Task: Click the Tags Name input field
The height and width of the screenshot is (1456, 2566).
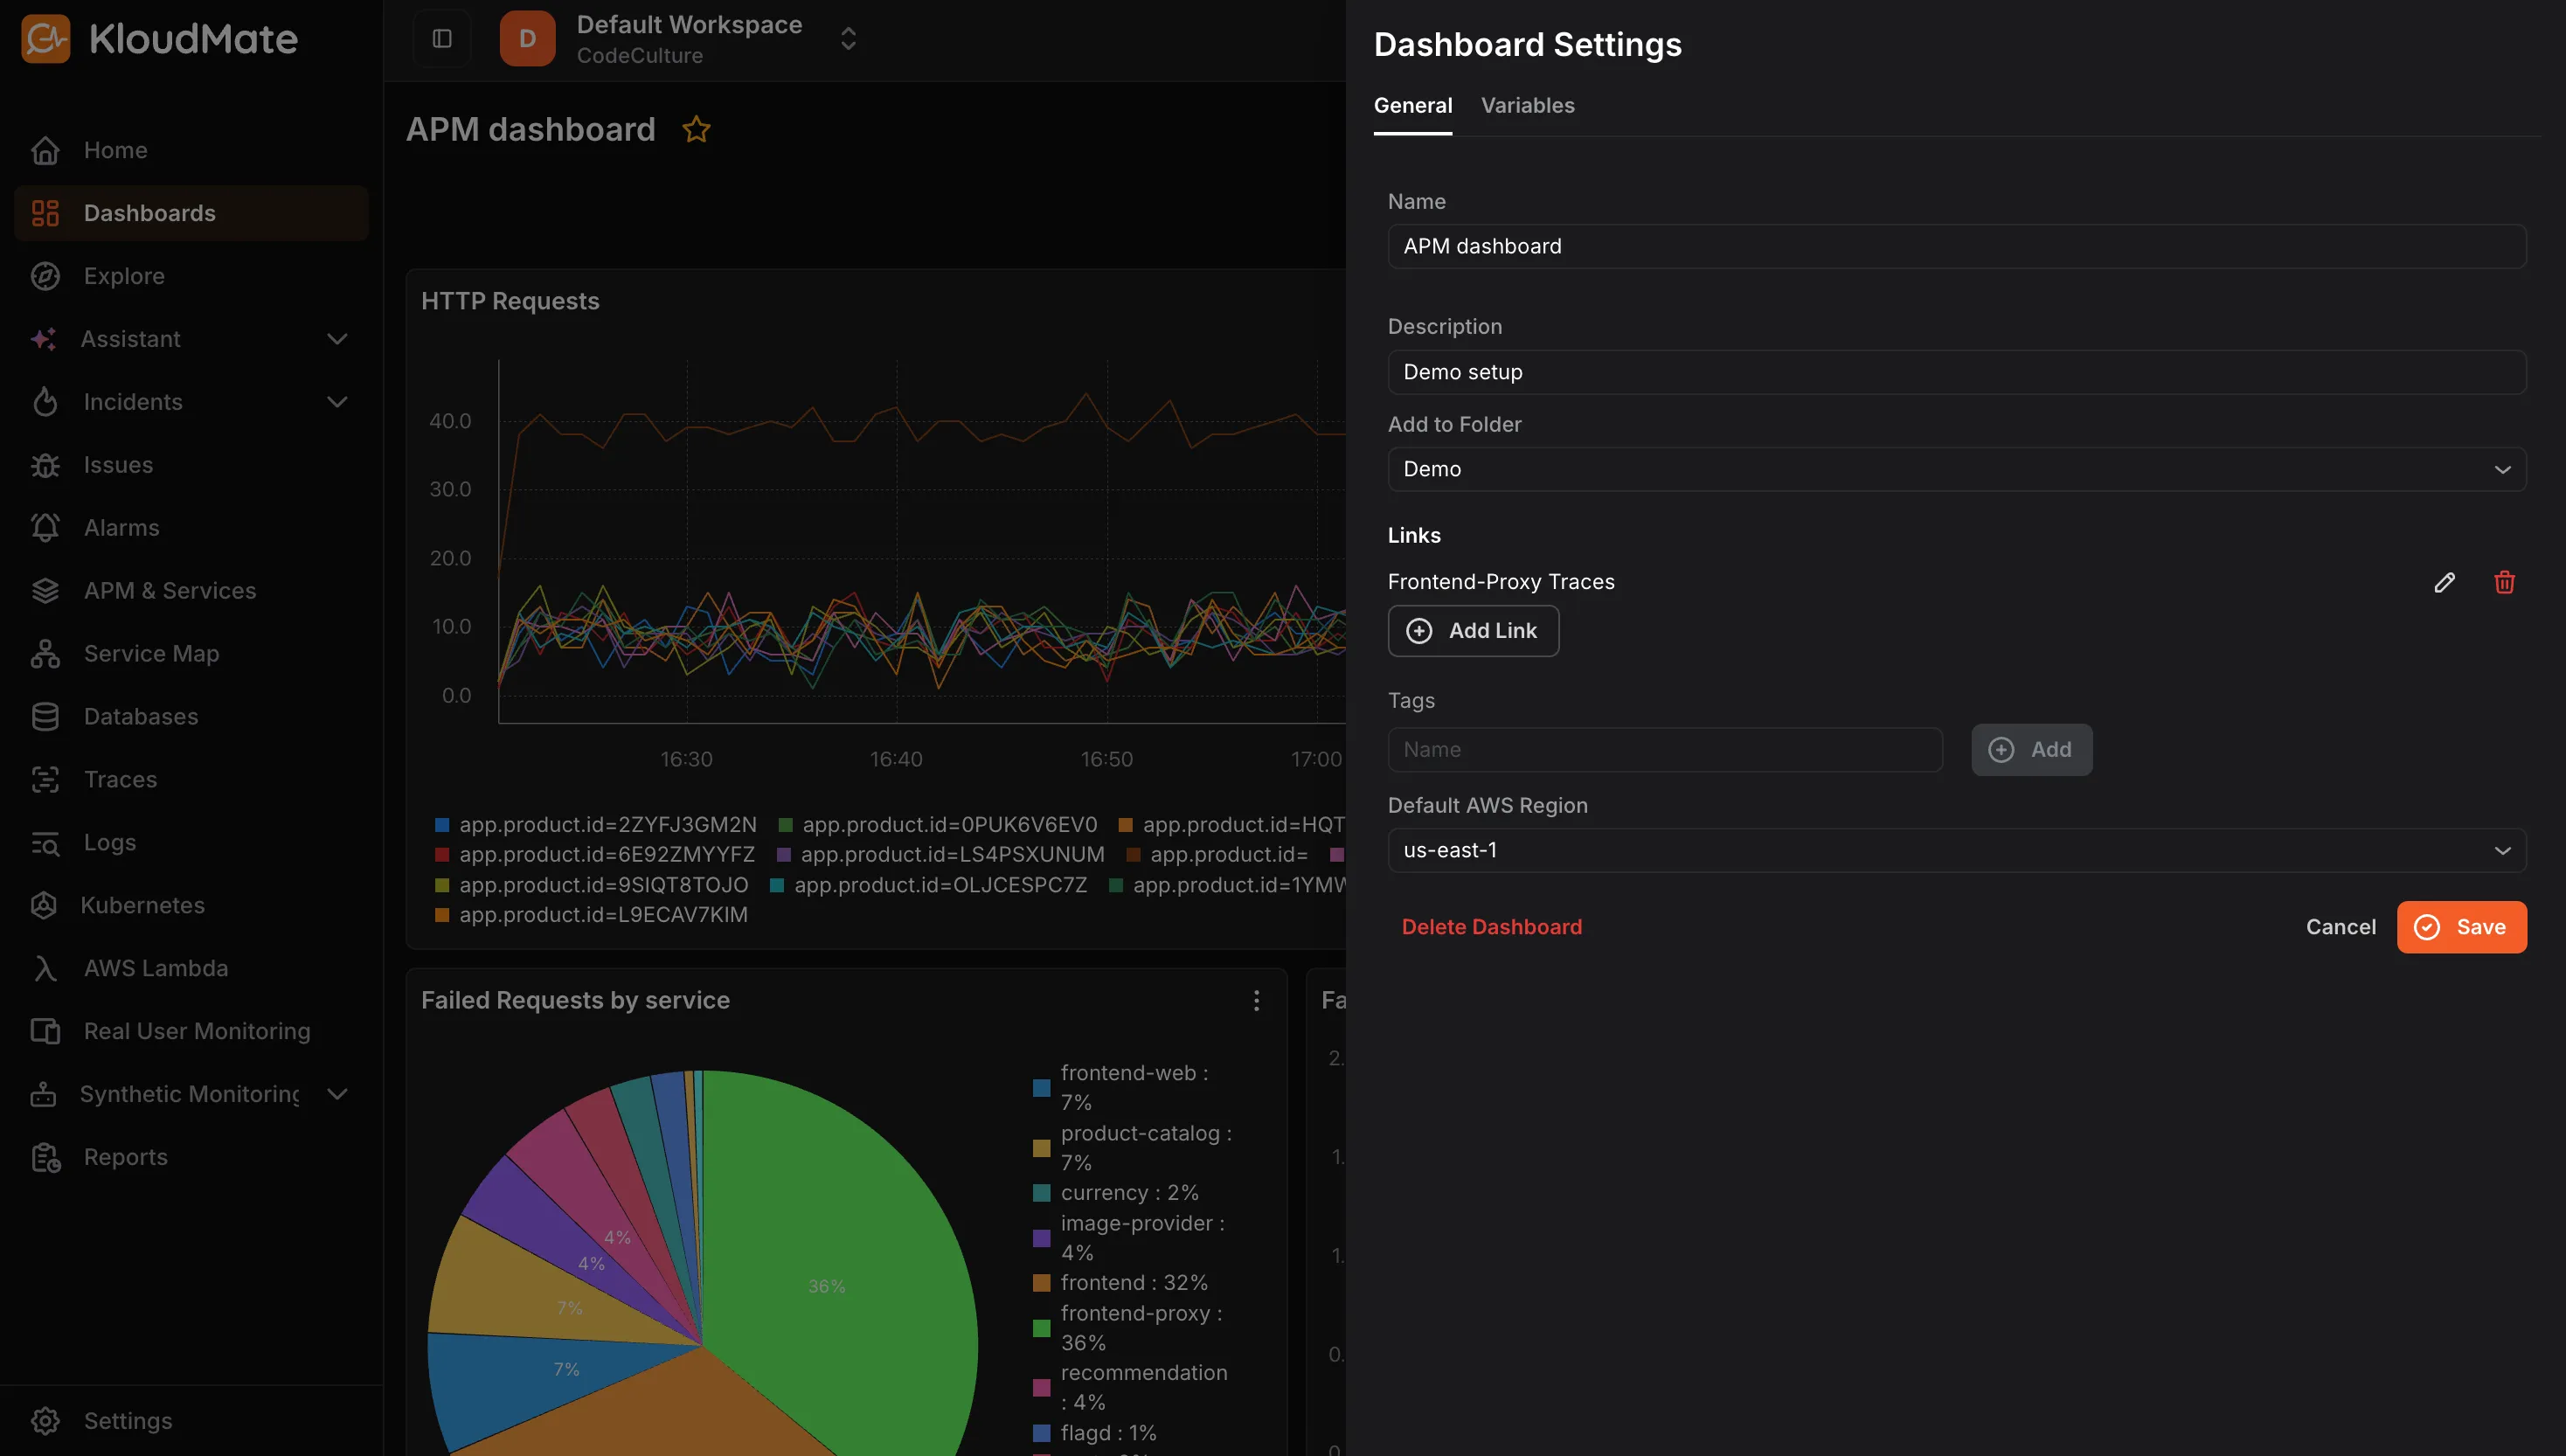Action: tap(1665, 749)
